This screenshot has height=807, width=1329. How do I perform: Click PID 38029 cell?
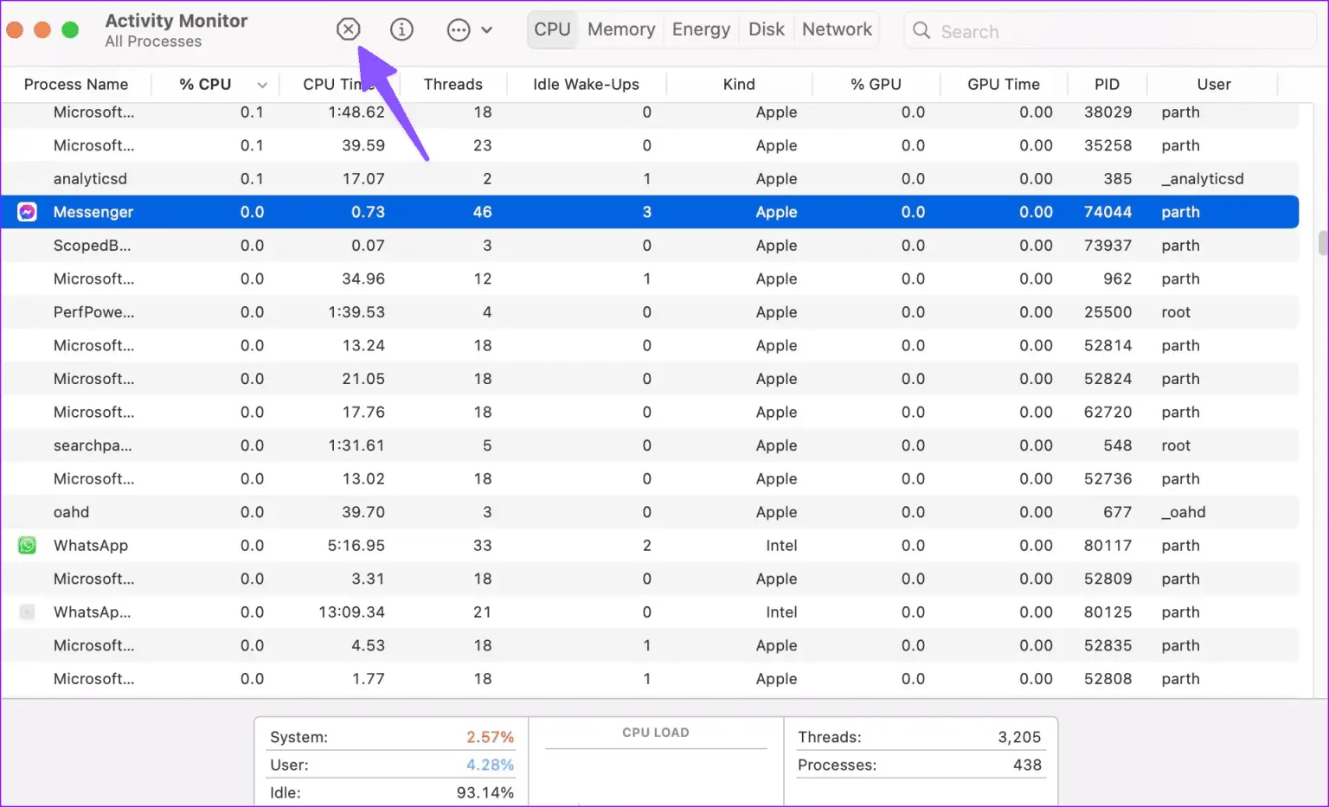[x=1107, y=112]
